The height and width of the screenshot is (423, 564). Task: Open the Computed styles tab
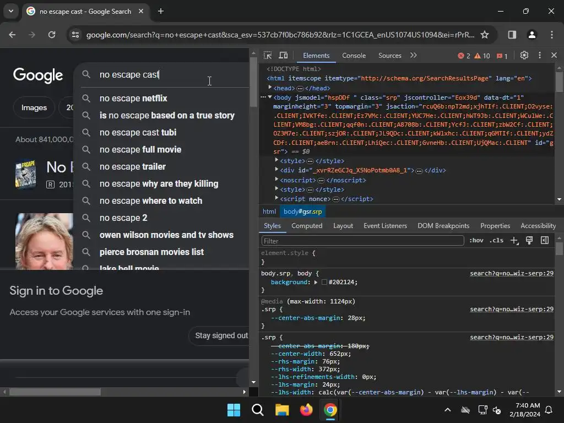307,226
